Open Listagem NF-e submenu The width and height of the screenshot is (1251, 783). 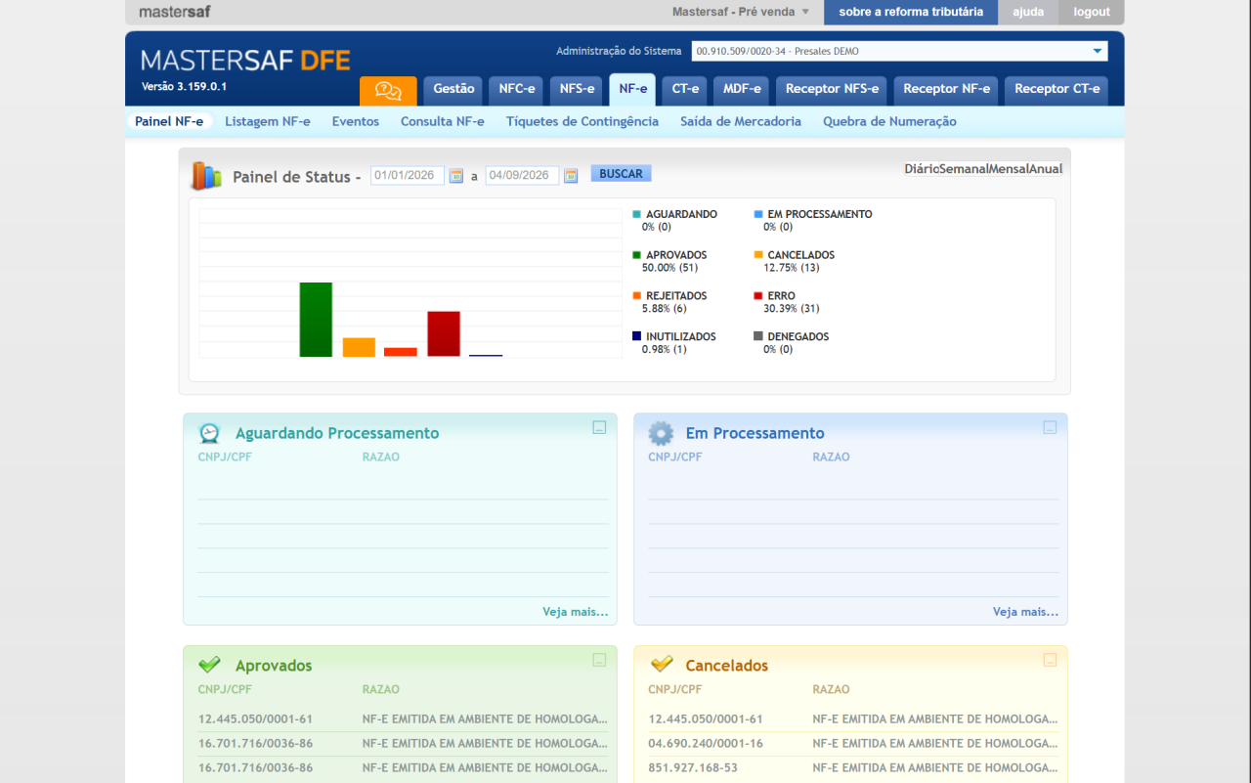pyautogui.click(x=268, y=121)
